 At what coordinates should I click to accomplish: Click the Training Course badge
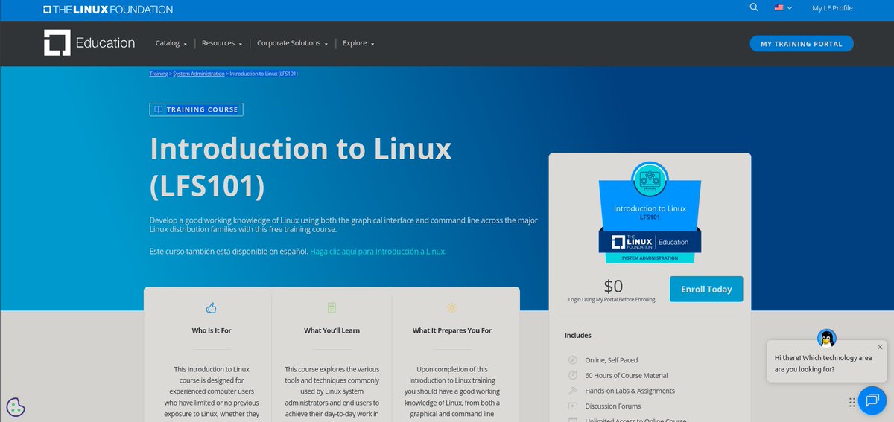click(196, 109)
